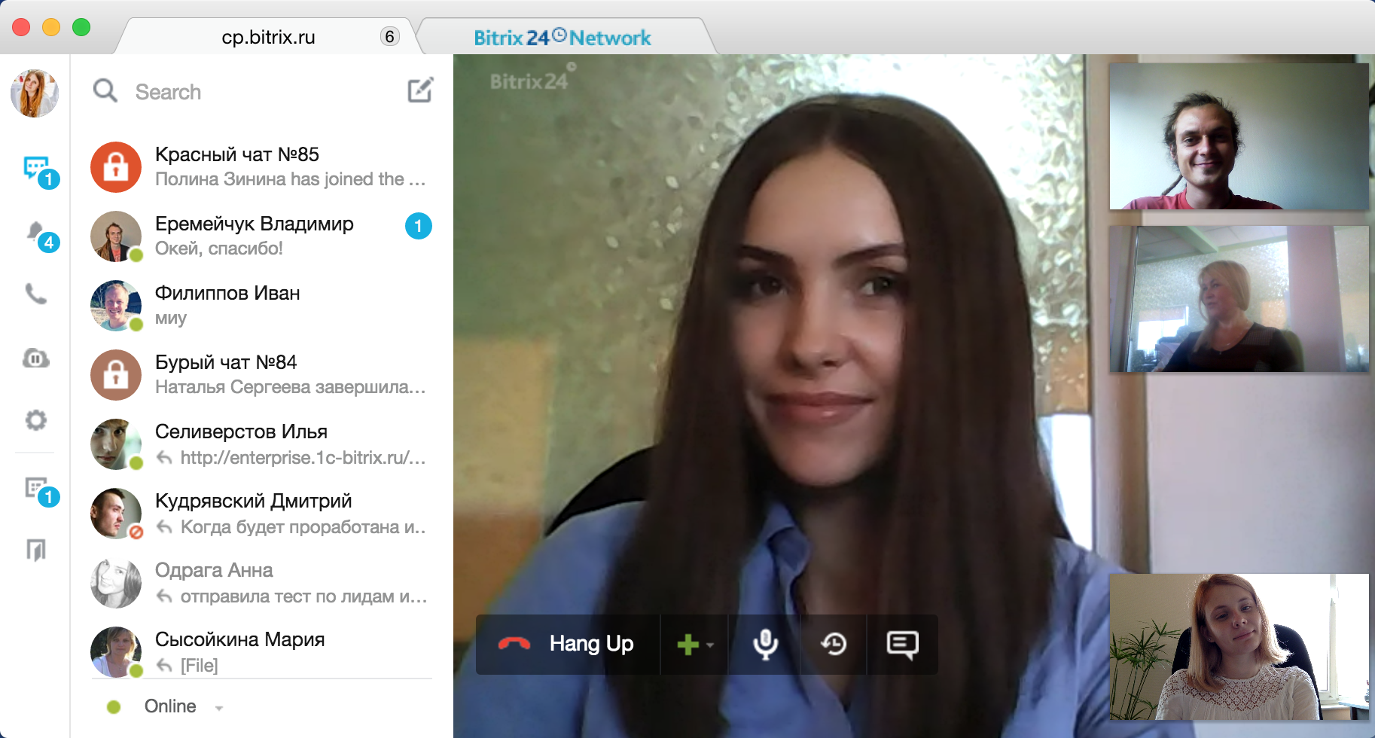Open the call chat message icon
The image size is (1375, 738).
[902, 645]
